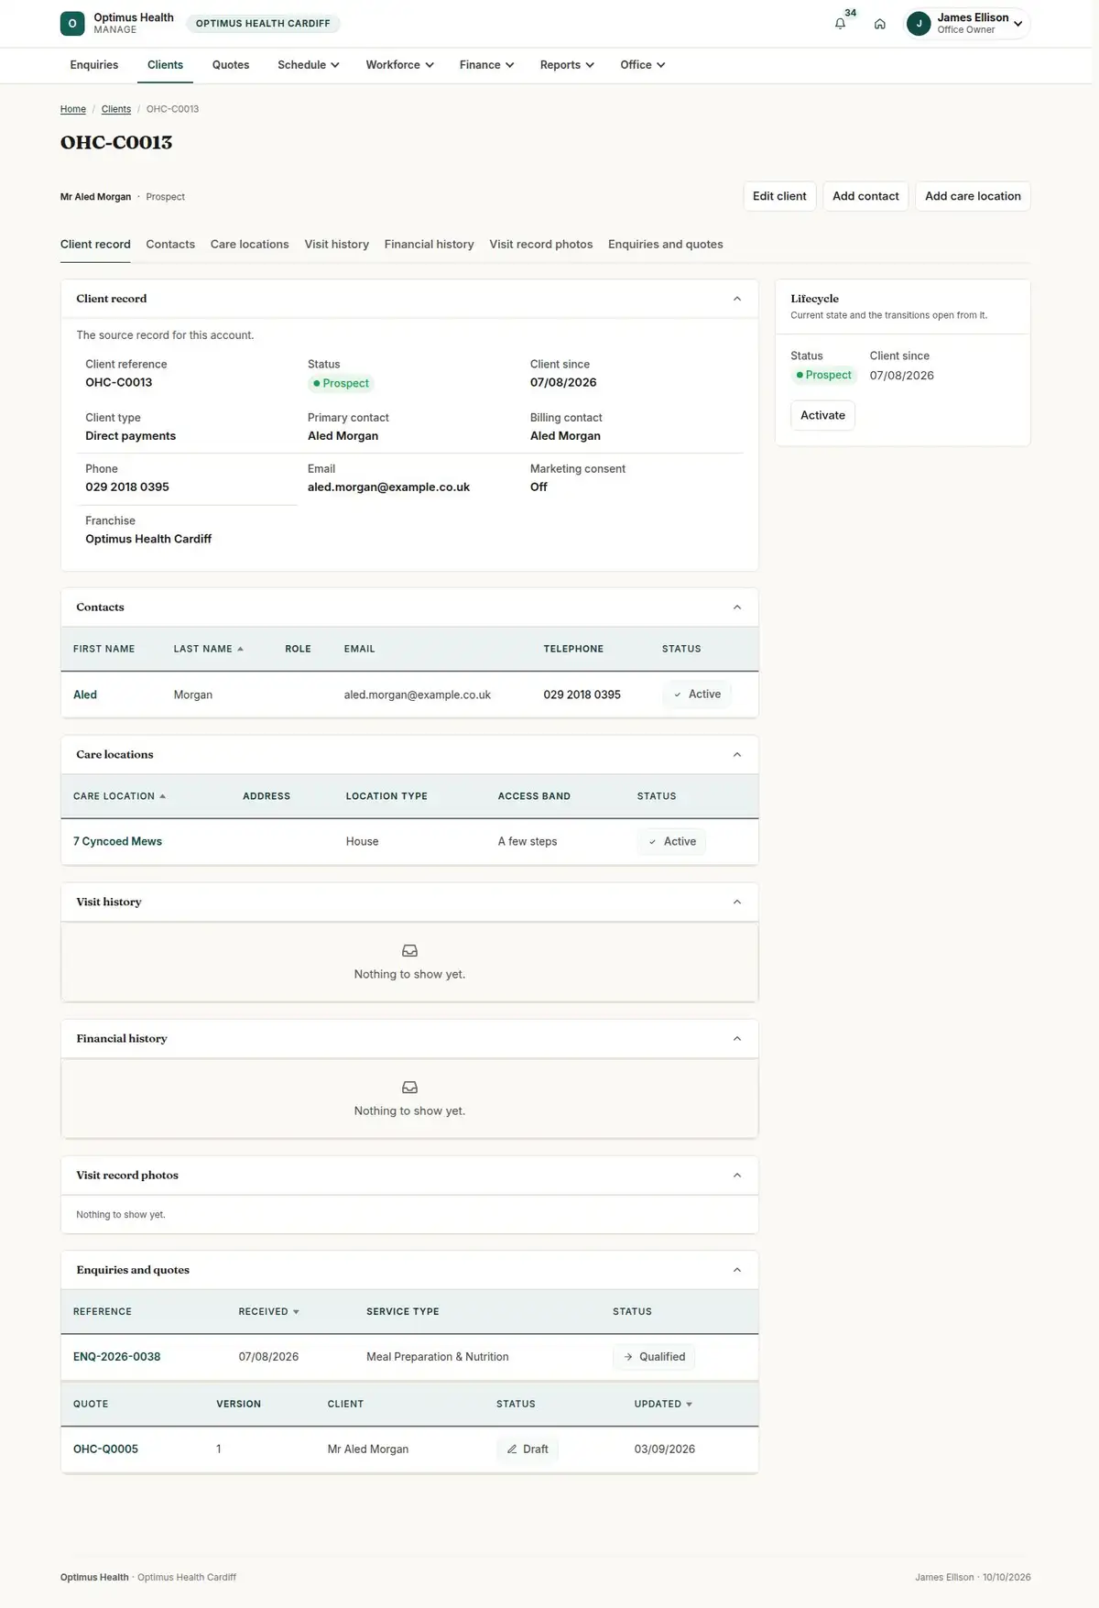Open enquiry ENQ-2026-0038
The height and width of the screenshot is (1608, 1099).
[117, 1357]
